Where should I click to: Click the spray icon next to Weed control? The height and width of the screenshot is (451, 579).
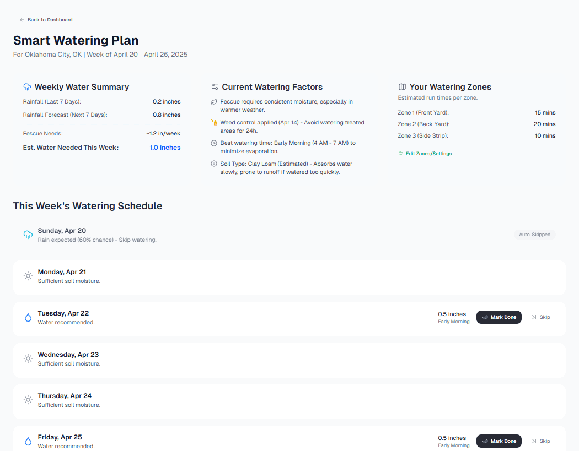click(x=214, y=122)
